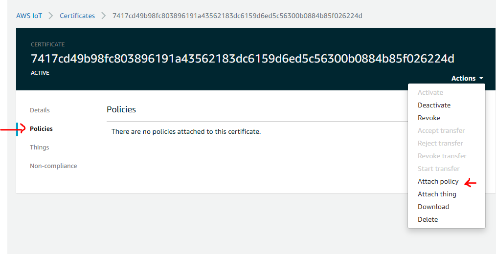The width and height of the screenshot is (496, 254).
Task: Open the Things sidebar tab
Action: click(39, 147)
